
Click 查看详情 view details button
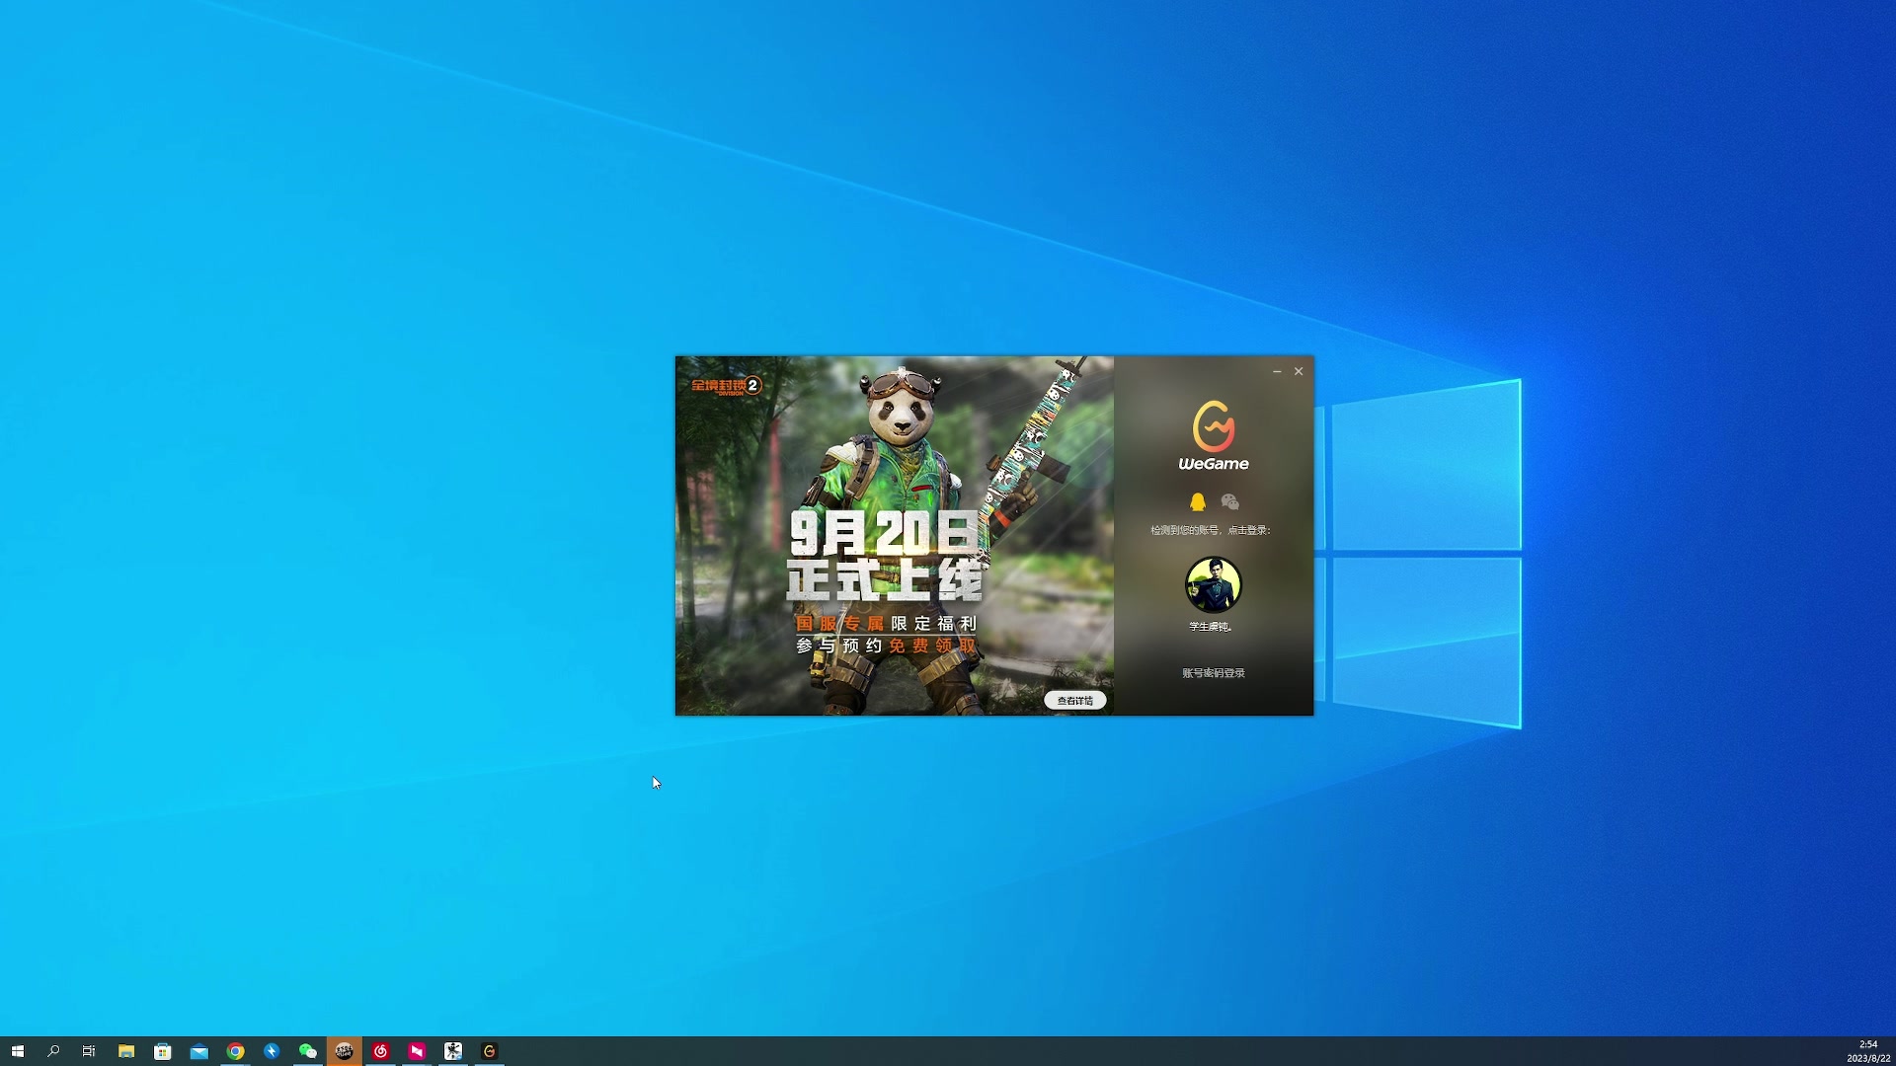1074,701
